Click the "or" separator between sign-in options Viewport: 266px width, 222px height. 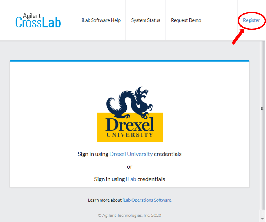130,167
